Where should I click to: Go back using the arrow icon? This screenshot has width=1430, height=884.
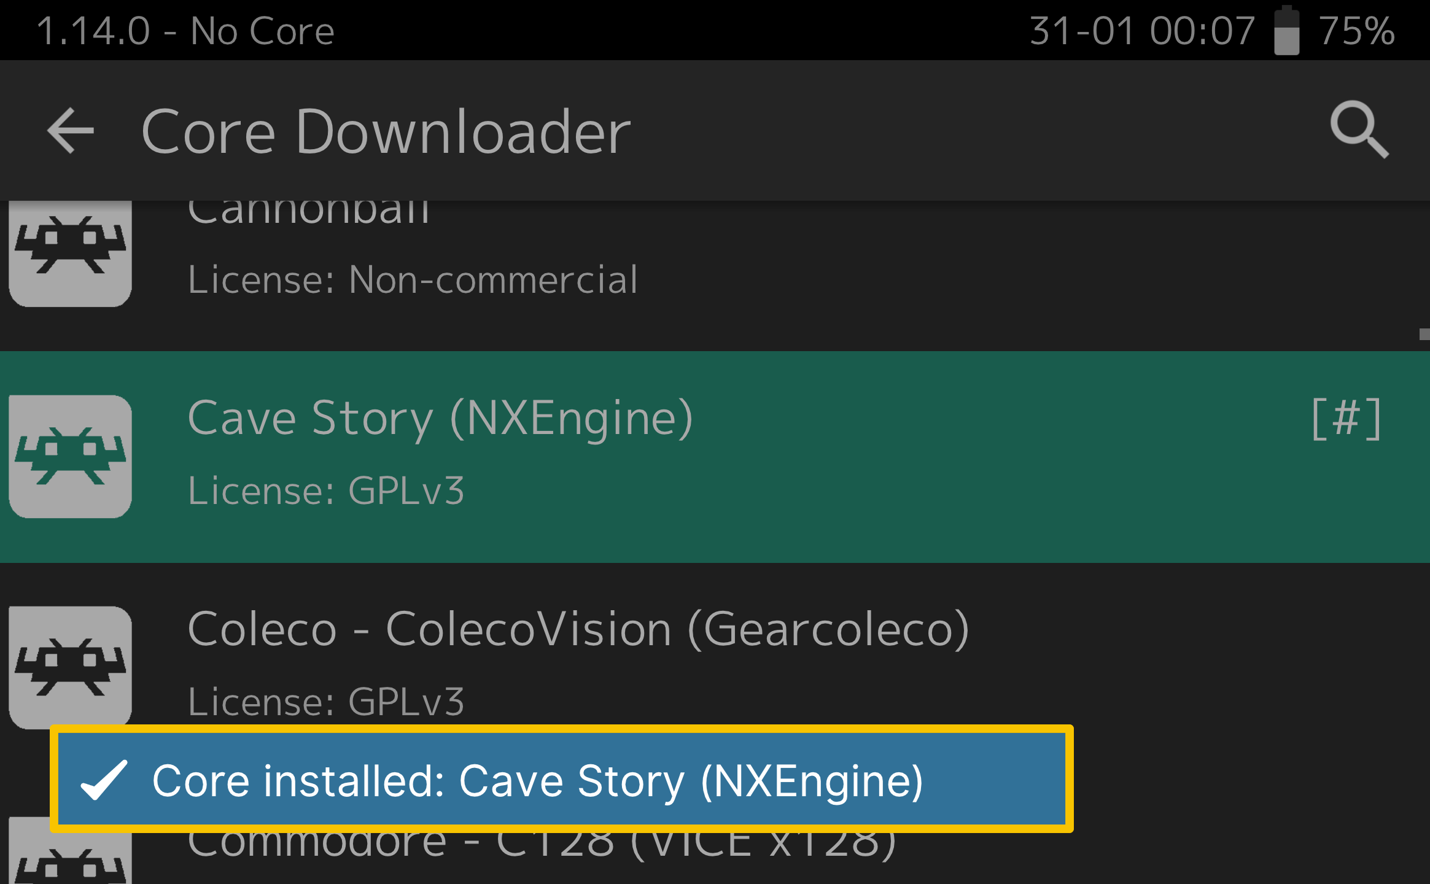(x=70, y=130)
